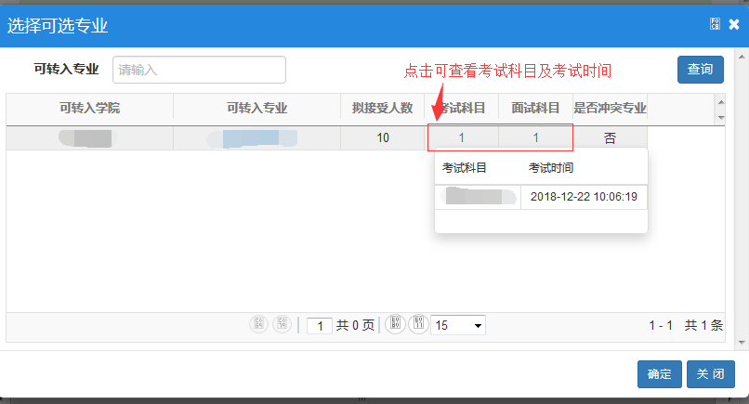The height and width of the screenshot is (404, 749).
Task: Click the first page pagination icon
Action: (x=258, y=324)
